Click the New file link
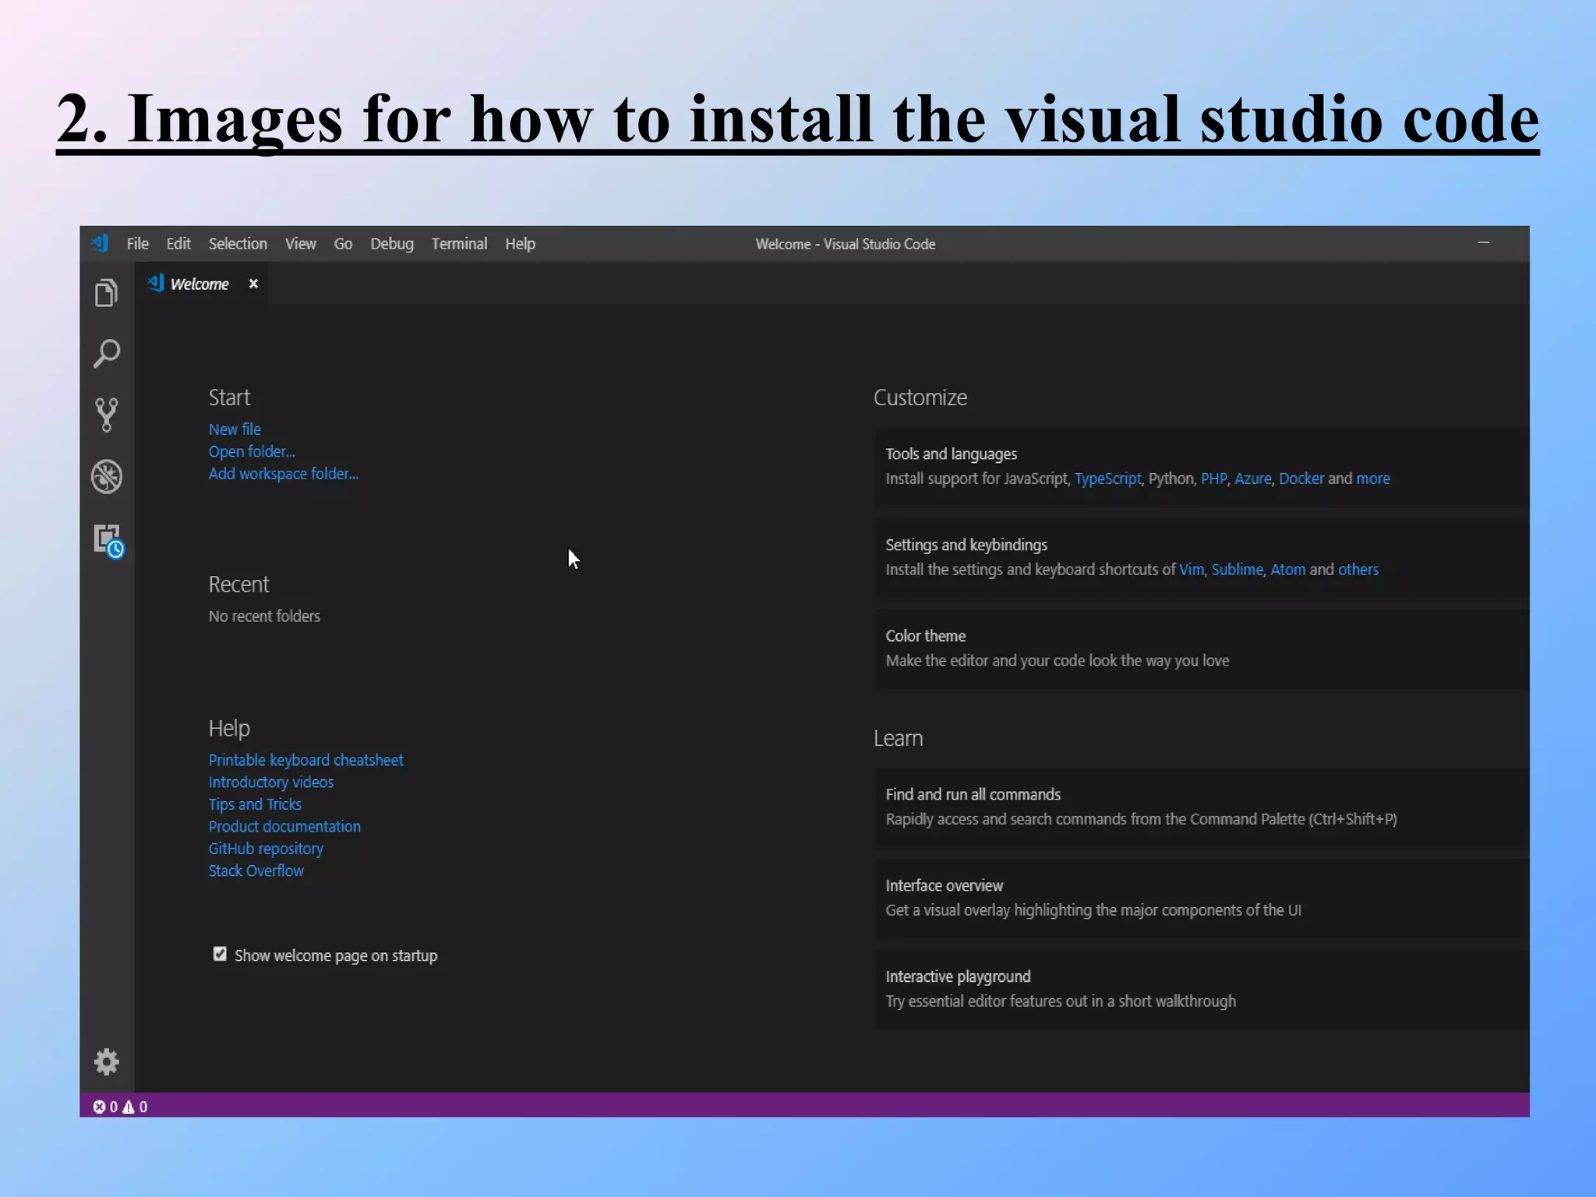This screenshot has height=1197, width=1596. [x=235, y=429]
